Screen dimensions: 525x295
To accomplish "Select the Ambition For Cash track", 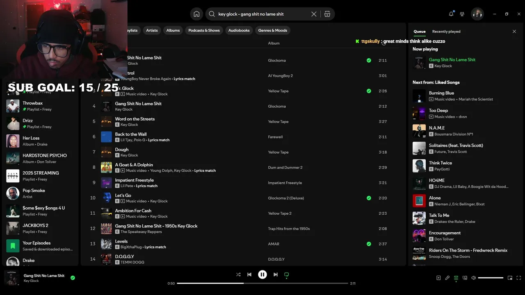I will [x=133, y=211].
